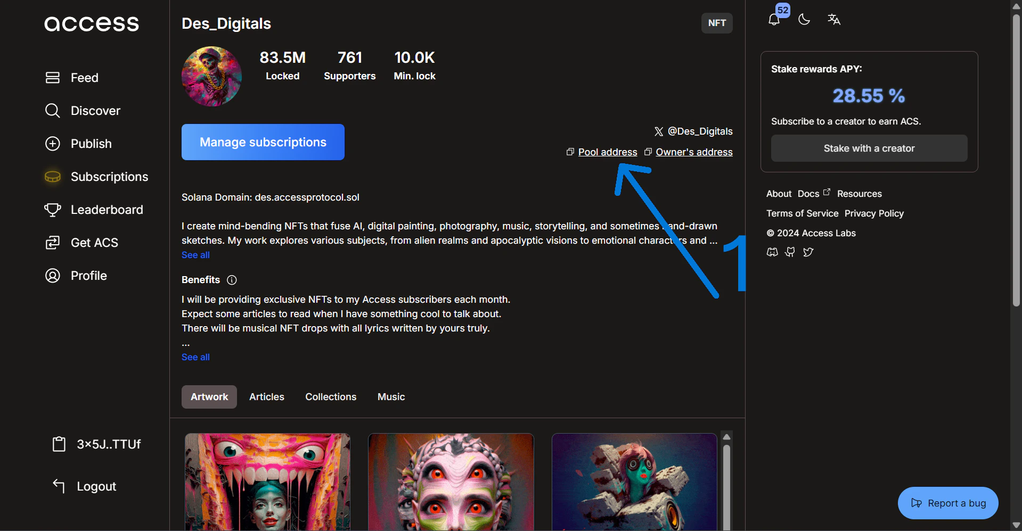
Task: Click the copy icon beside Pool address
Action: [x=570, y=152]
